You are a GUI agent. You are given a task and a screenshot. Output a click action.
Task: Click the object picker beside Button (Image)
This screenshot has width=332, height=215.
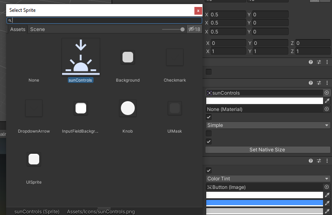pyautogui.click(x=327, y=187)
